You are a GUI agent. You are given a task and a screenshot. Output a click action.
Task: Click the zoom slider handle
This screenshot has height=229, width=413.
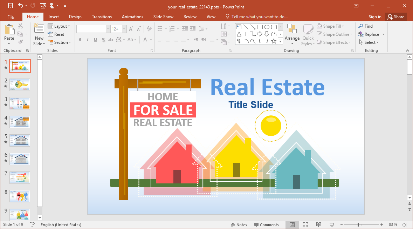(x=358, y=224)
